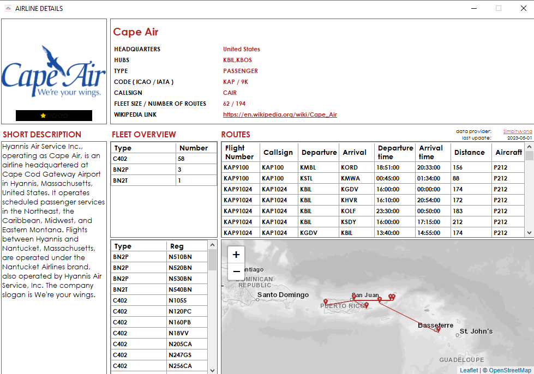Click the distance value 88
Screen dimensions: 534x374
(471, 178)
